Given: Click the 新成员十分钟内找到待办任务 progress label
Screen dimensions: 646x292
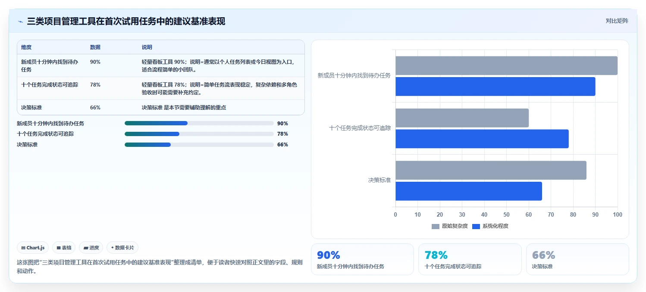Looking at the screenshot, I should (50, 123).
